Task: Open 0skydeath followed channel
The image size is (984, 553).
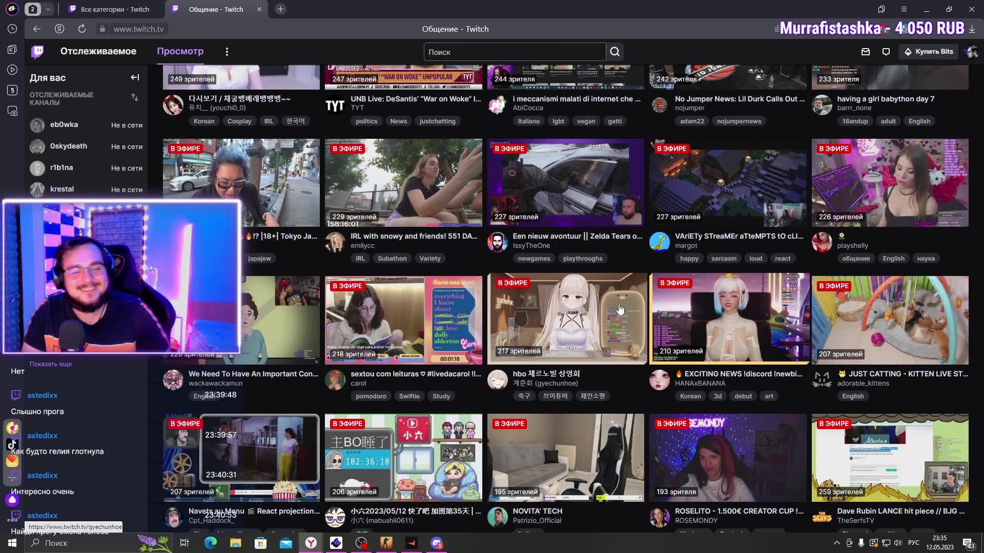Action: pyautogui.click(x=86, y=146)
